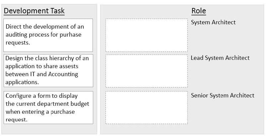Click the empty drop zone beside Senior System Architect

(x=147, y=108)
